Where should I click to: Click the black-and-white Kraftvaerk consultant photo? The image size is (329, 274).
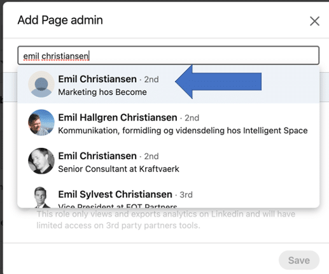pyautogui.click(x=41, y=161)
